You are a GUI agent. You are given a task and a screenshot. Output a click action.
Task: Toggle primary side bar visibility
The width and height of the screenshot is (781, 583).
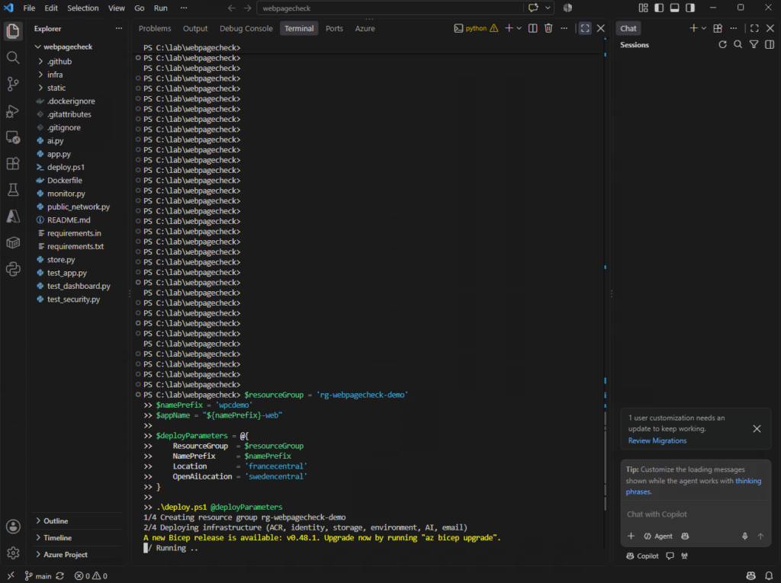point(659,8)
